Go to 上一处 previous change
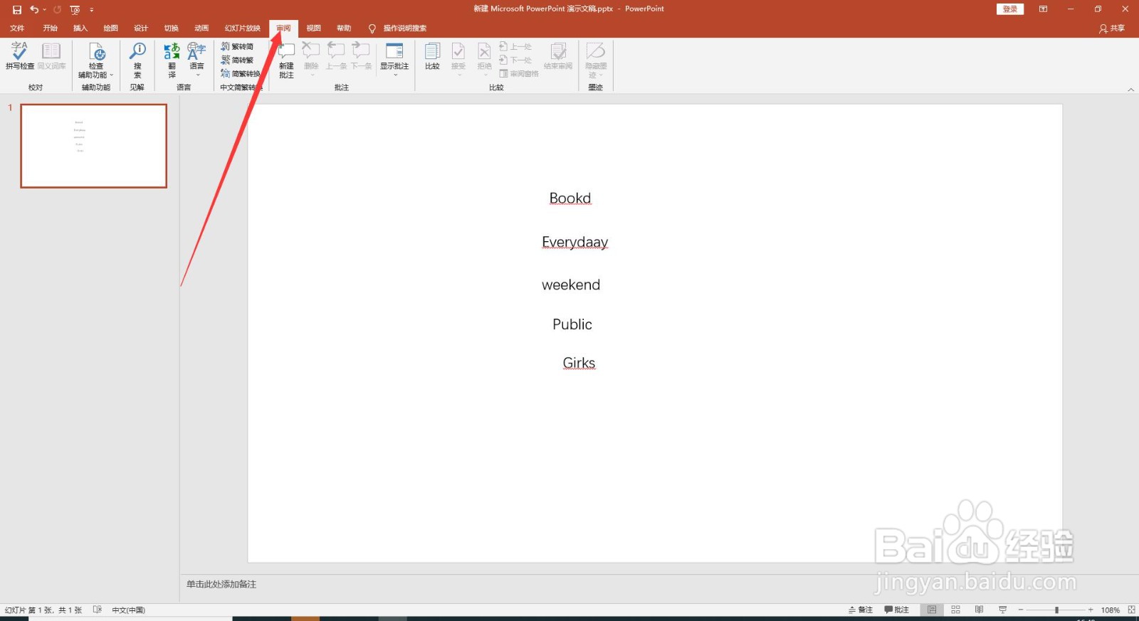The width and height of the screenshot is (1139, 621). pyautogui.click(x=515, y=46)
